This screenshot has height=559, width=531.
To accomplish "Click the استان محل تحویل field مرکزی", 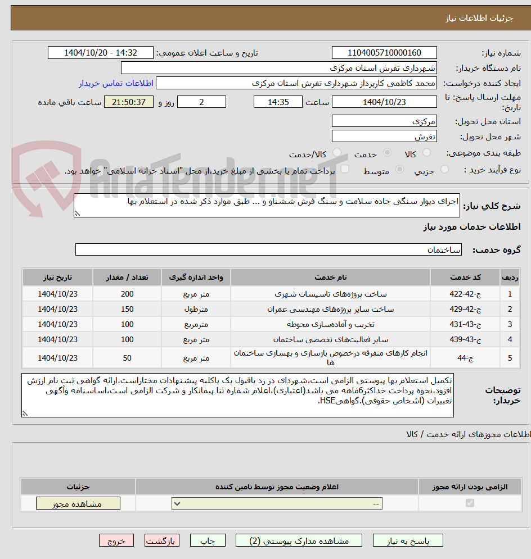I will [384, 121].
